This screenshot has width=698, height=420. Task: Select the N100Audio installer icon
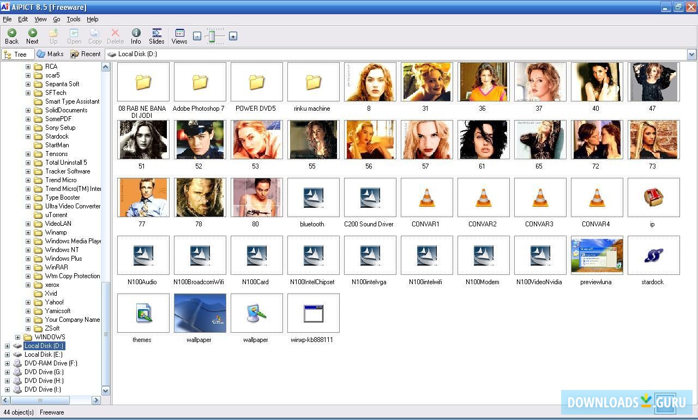143,255
